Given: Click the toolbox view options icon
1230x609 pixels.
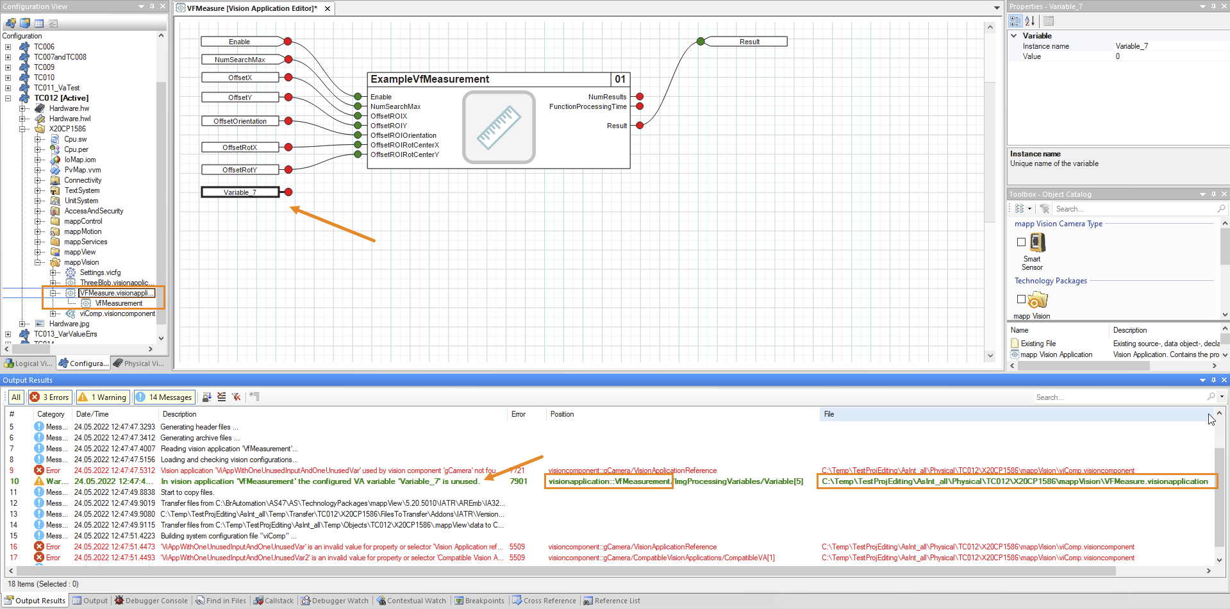Looking at the screenshot, I should pos(1022,209).
